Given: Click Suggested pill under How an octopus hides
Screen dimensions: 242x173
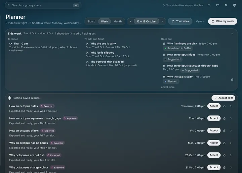Looking at the screenshot, I should coord(172,59).
